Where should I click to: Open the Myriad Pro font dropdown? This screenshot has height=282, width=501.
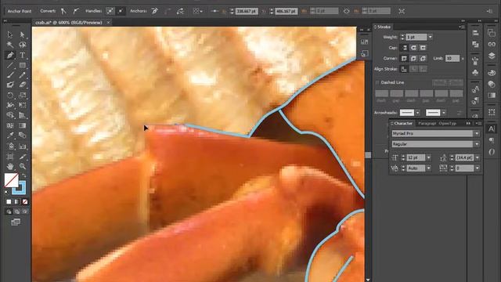pyautogui.click(x=477, y=134)
